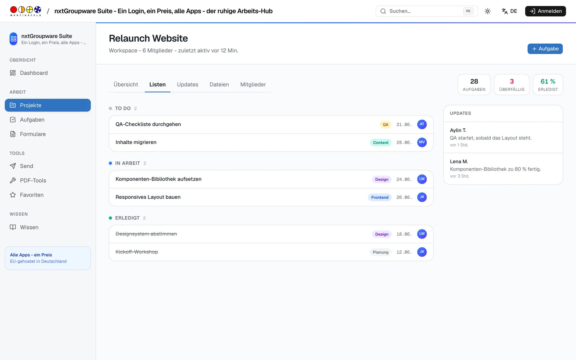Viewport: 576px width, 360px height.
Task: Click the AT avatar on QA-Checkliste
Action: [x=422, y=124]
